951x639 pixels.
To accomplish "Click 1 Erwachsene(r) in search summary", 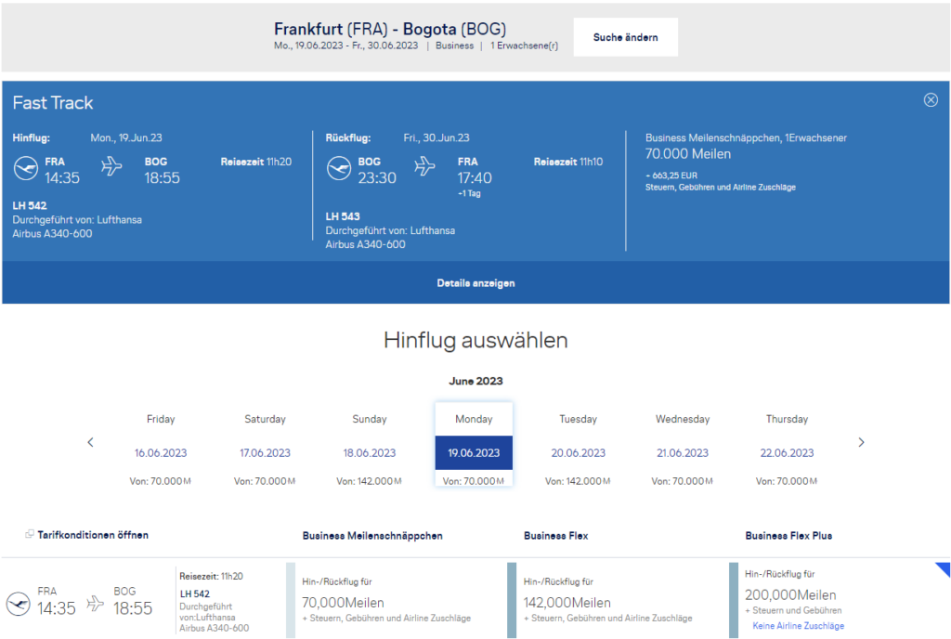I will (x=524, y=46).
